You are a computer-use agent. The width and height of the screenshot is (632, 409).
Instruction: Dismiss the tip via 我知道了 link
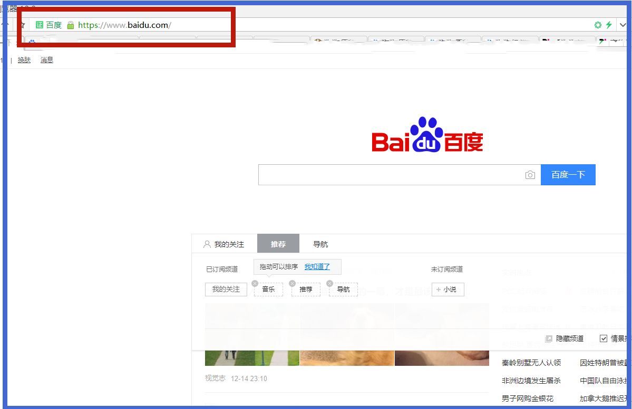click(317, 266)
